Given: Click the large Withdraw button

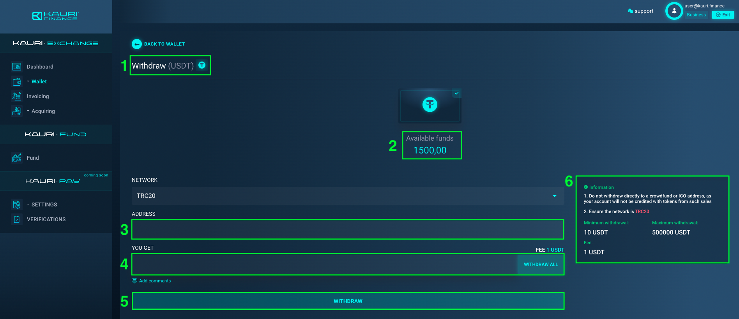Looking at the screenshot, I should 348,301.
